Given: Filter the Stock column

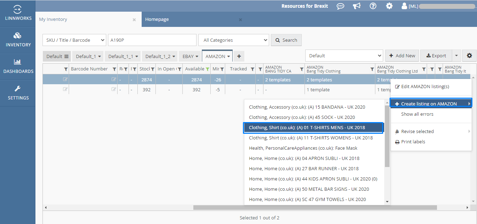Looking at the screenshot, I should 153,69.
